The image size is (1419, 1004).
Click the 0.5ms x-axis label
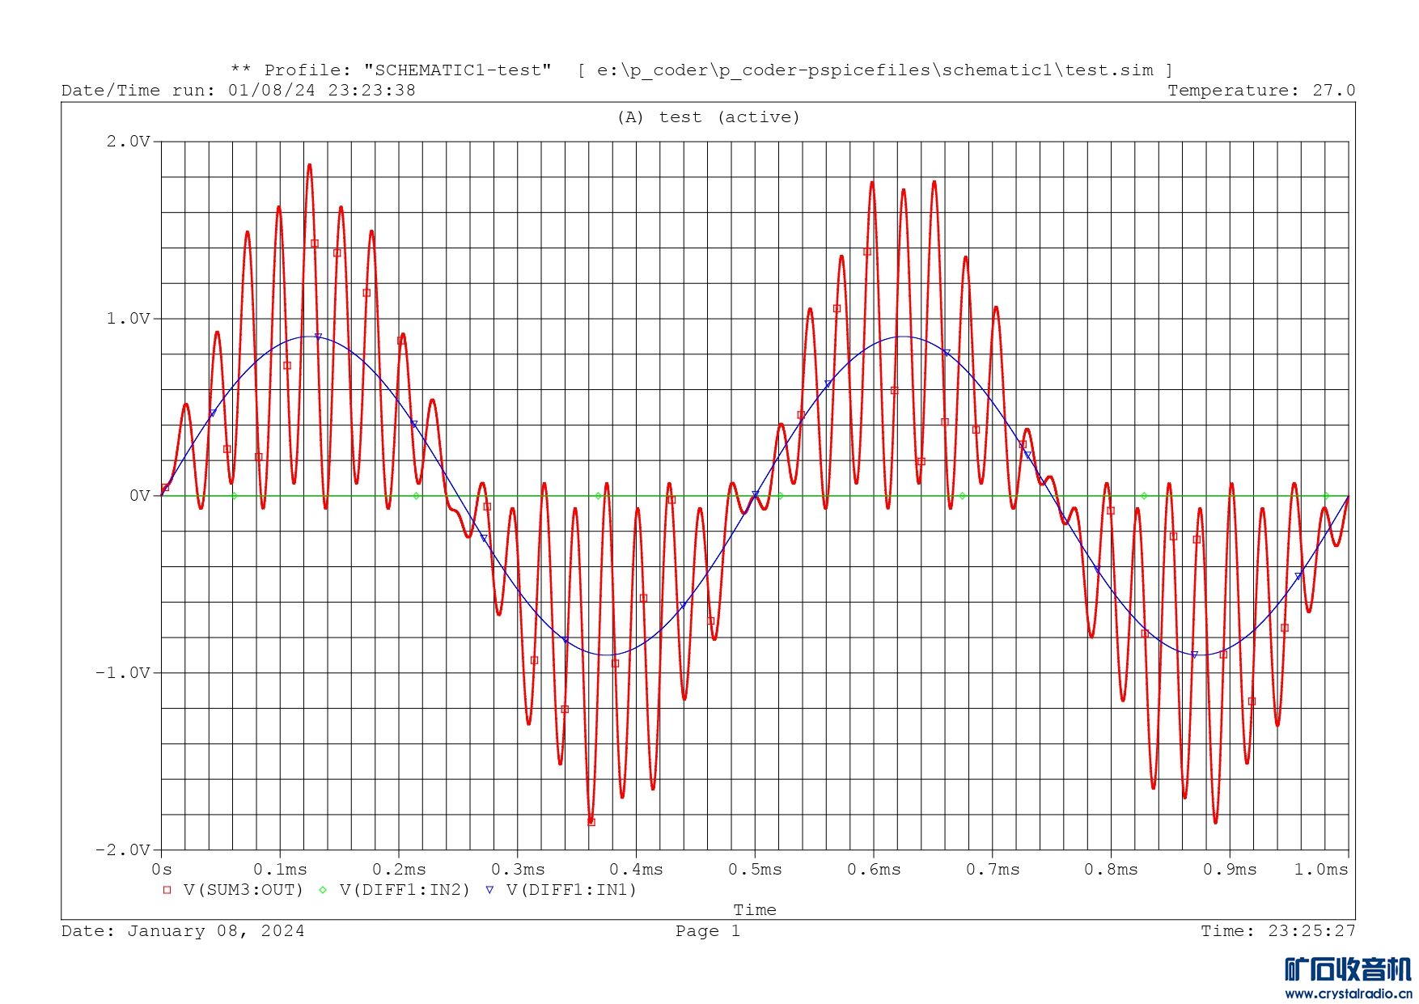pos(755,870)
